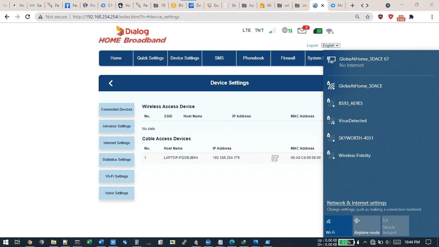The height and width of the screenshot is (247, 439).
Task: Click the Not secure warning icon
Action: point(40,17)
